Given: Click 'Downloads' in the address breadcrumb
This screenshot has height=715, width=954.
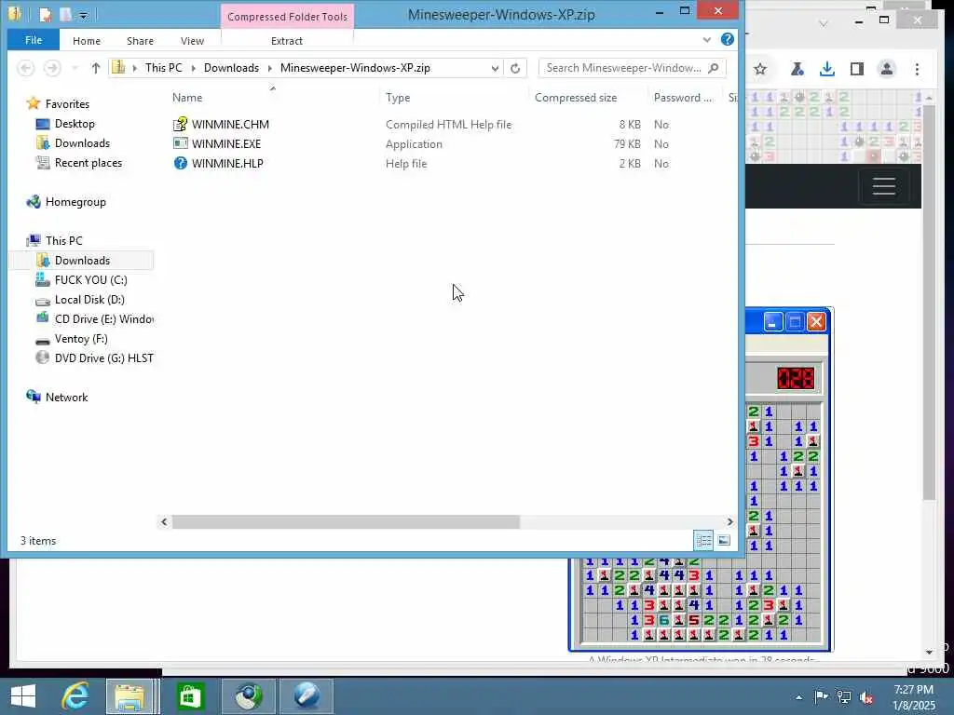Looking at the screenshot, I should [231, 67].
